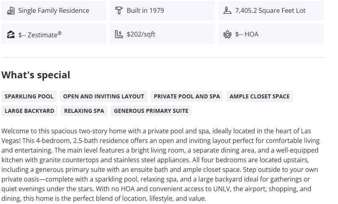This screenshot has height=204, width=338.
Task: Click the $-- HOA value
Action: [247, 34]
